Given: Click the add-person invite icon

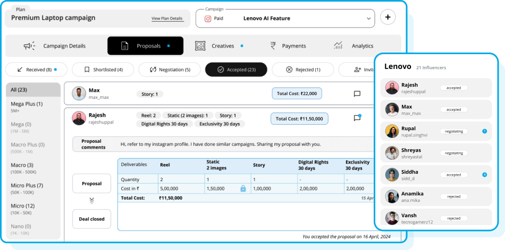Looking at the screenshot, I should point(357,70).
